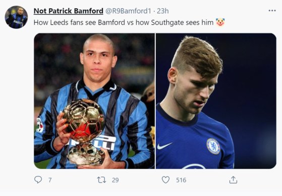Retweet this post via the retweet icon
This screenshot has width=282, height=196.
pyautogui.click(x=101, y=180)
